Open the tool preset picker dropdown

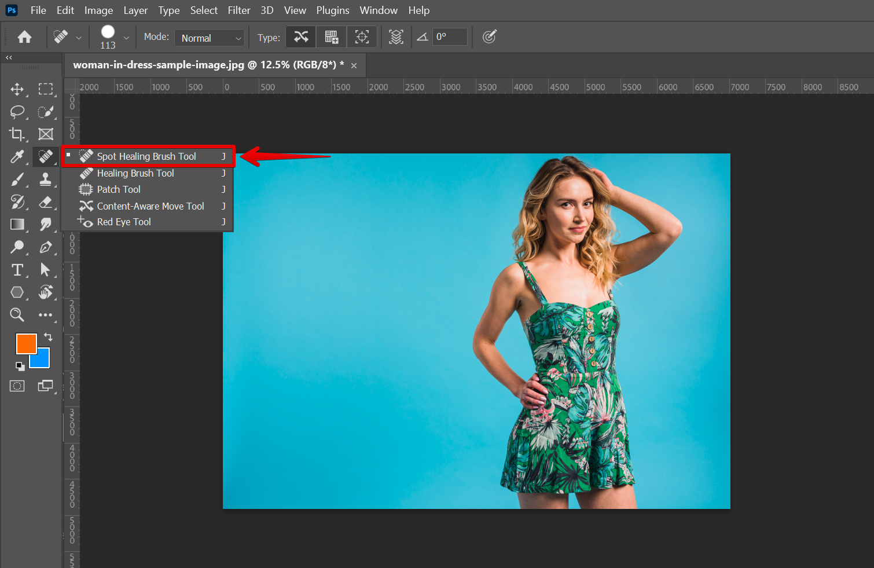tap(79, 38)
